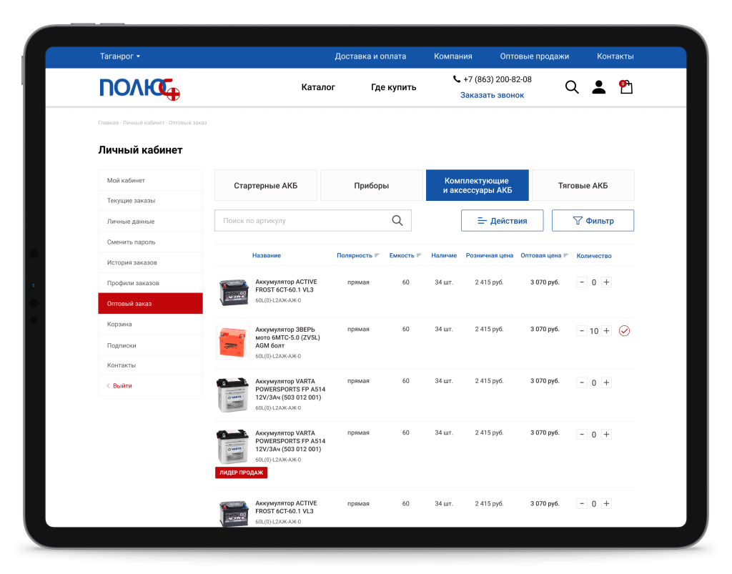Click the Наличие column header
Viewport: 732px width, 574px height.
pyautogui.click(x=444, y=256)
